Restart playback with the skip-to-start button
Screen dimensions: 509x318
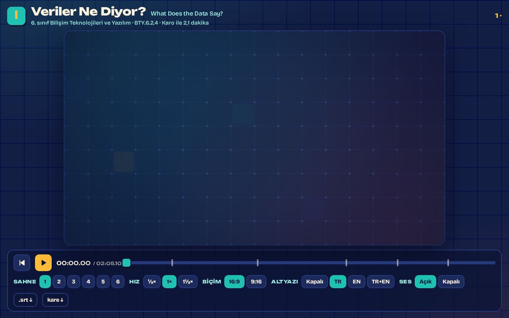(x=22, y=263)
